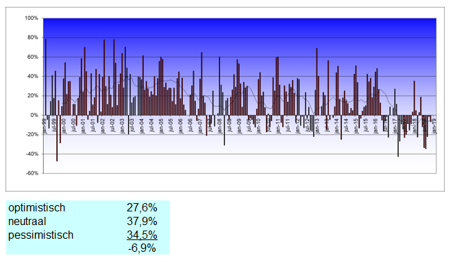Click the jan-99 x-axis label
The width and height of the screenshot is (457, 262).
coord(45,126)
